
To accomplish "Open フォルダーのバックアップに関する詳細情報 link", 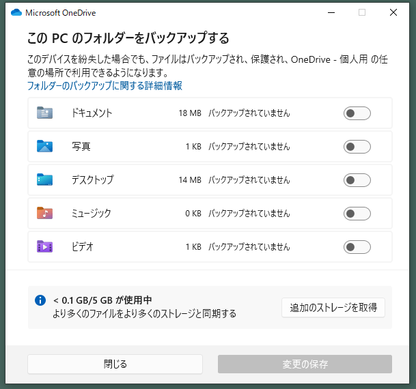I will click(105, 85).
